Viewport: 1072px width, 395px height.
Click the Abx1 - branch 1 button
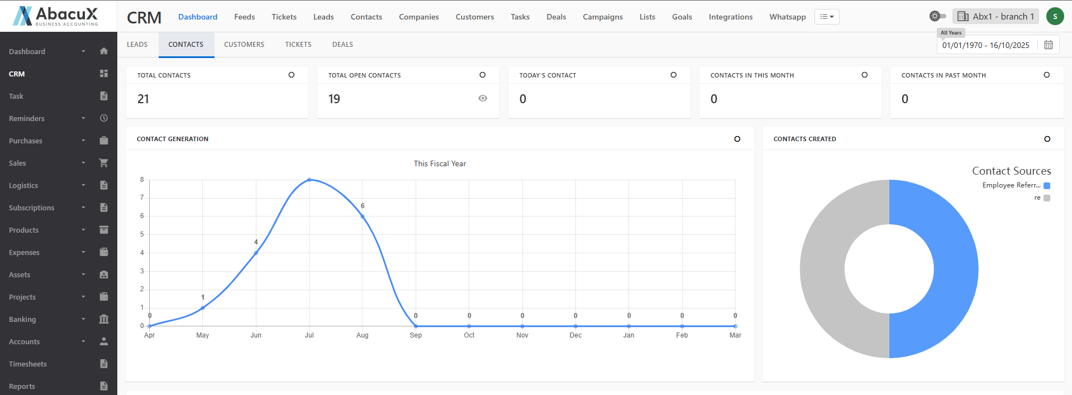click(x=996, y=17)
